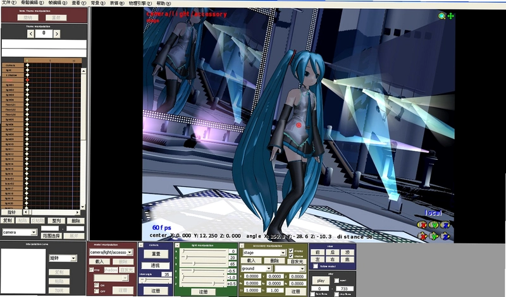Open the empty dropdown next to ground
This screenshot has height=297, width=506.
click(x=290, y=269)
